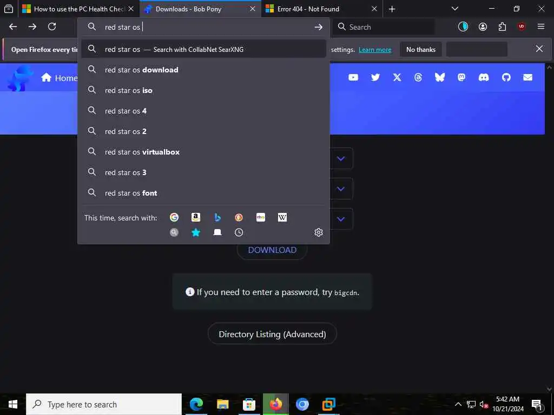Go to the Home page link

(x=59, y=78)
